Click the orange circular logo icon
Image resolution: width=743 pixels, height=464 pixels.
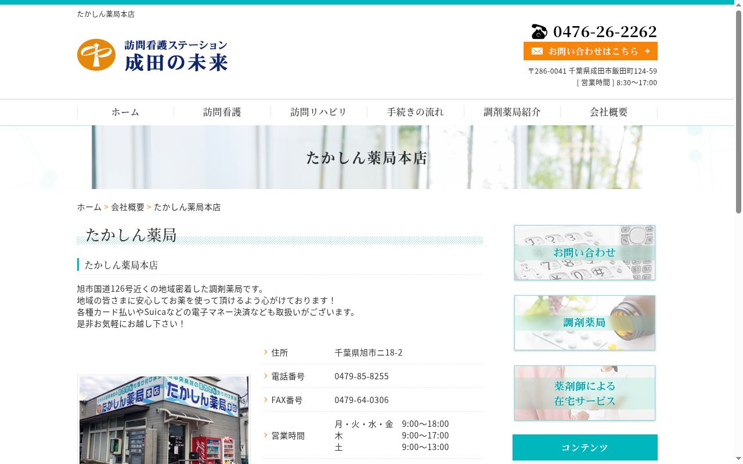[x=96, y=55]
